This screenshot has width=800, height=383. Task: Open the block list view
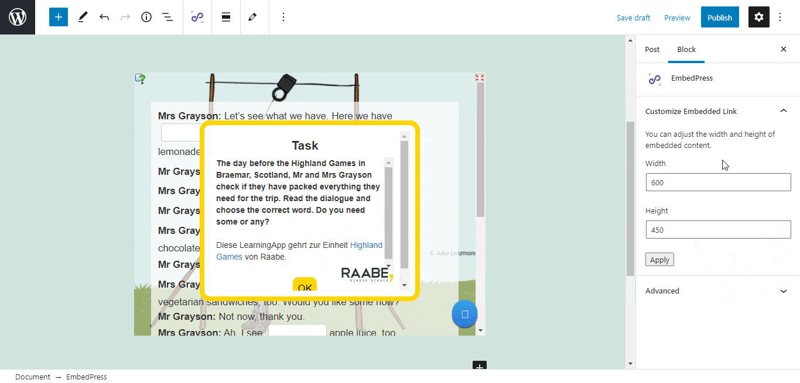tap(167, 17)
